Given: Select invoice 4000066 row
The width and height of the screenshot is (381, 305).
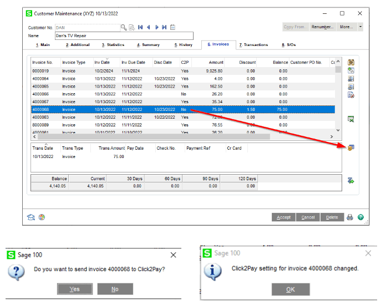Looking at the screenshot, I should point(183,94).
